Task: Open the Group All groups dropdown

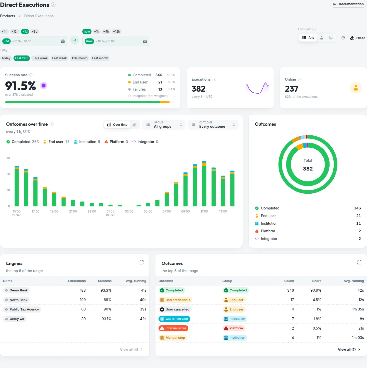Action: pyautogui.click(x=164, y=125)
